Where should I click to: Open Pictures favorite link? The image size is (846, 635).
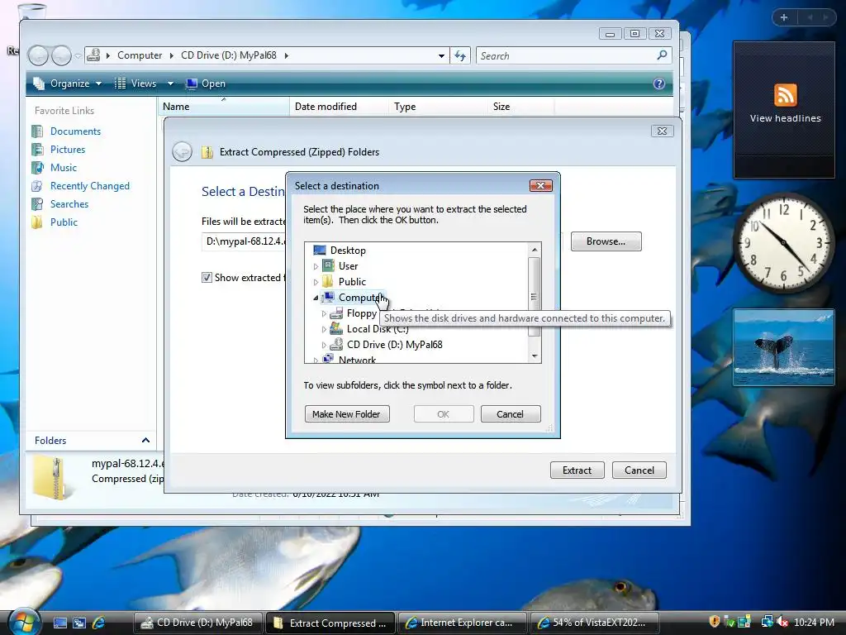tap(68, 150)
